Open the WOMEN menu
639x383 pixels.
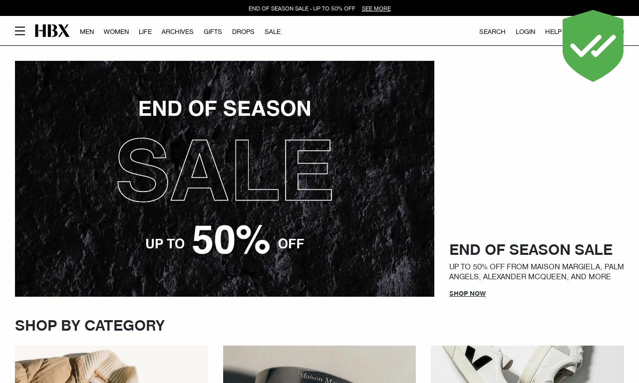click(116, 31)
